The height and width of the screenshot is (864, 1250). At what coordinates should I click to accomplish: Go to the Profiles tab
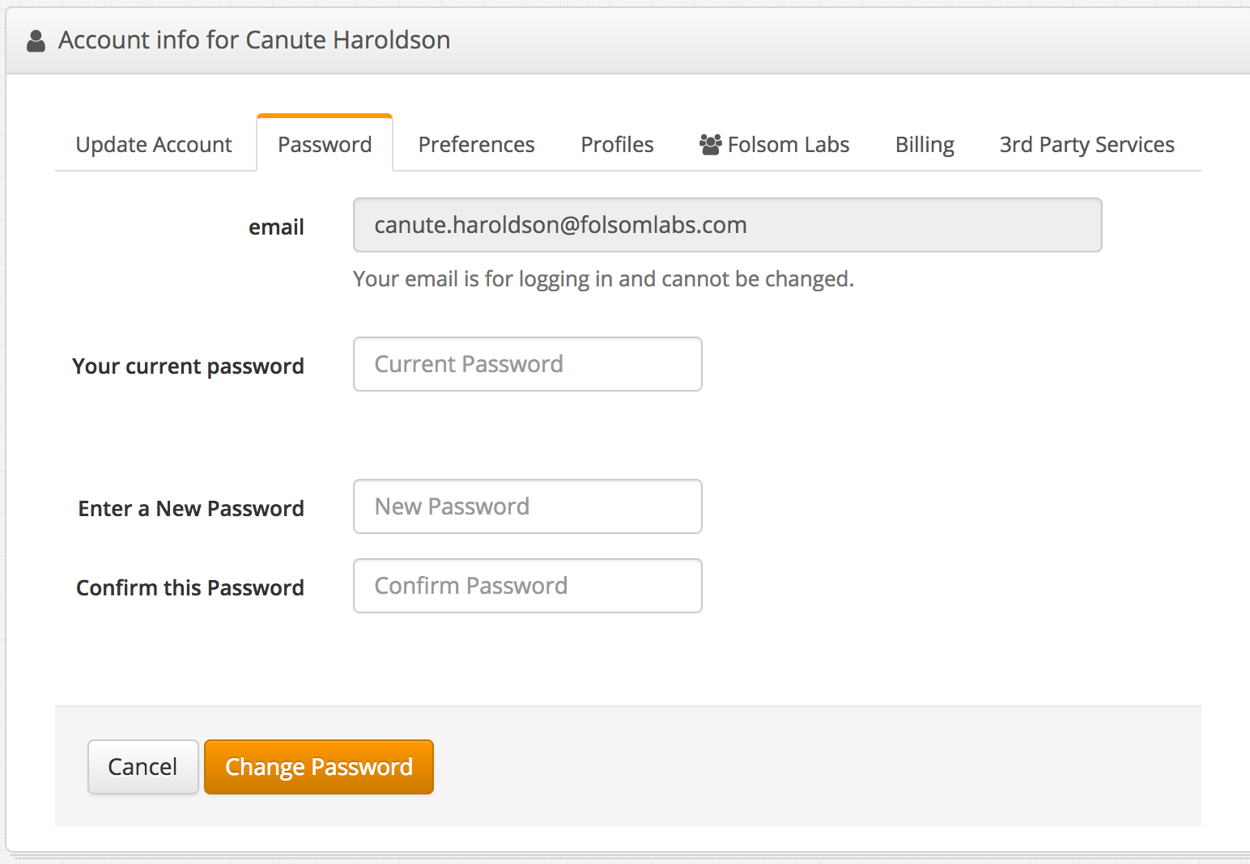pyautogui.click(x=617, y=144)
